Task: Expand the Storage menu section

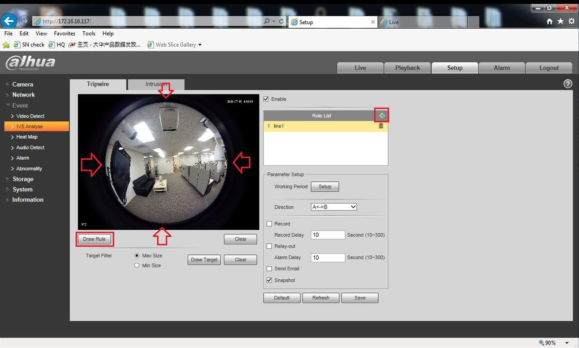Action: coord(23,179)
